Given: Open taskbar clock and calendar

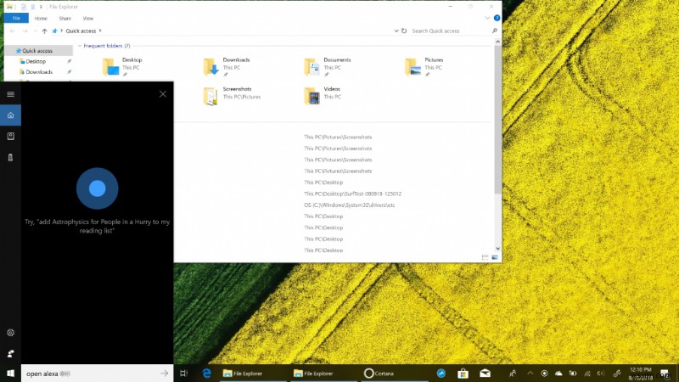Looking at the screenshot, I should pyautogui.click(x=641, y=374).
